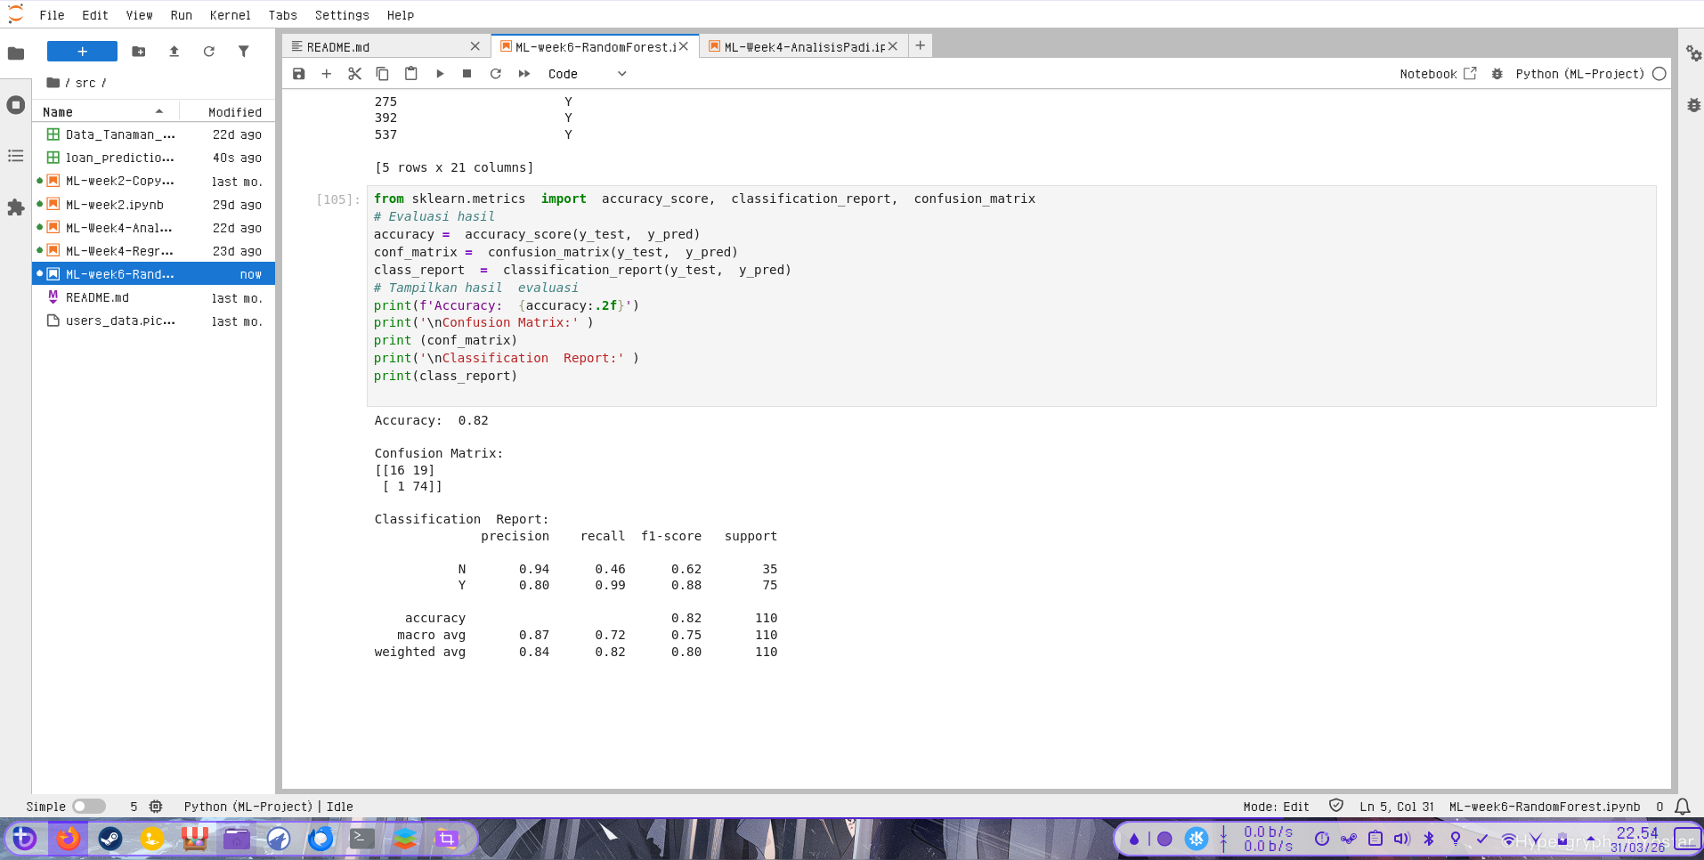Interrupt the kernel with stop button
This screenshot has height=860, width=1704.
coord(467,74)
